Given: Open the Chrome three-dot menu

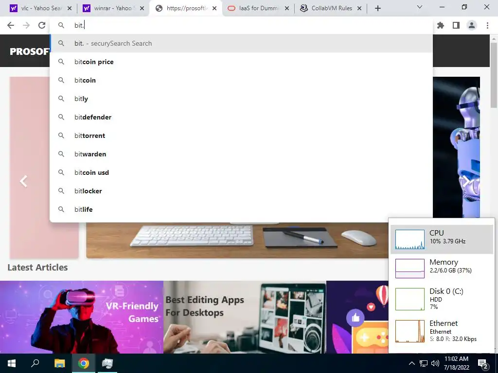Looking at the screenshot, I should (487, 25).
